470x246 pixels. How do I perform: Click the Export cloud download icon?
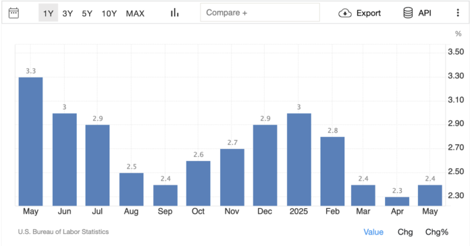point(345,13)
